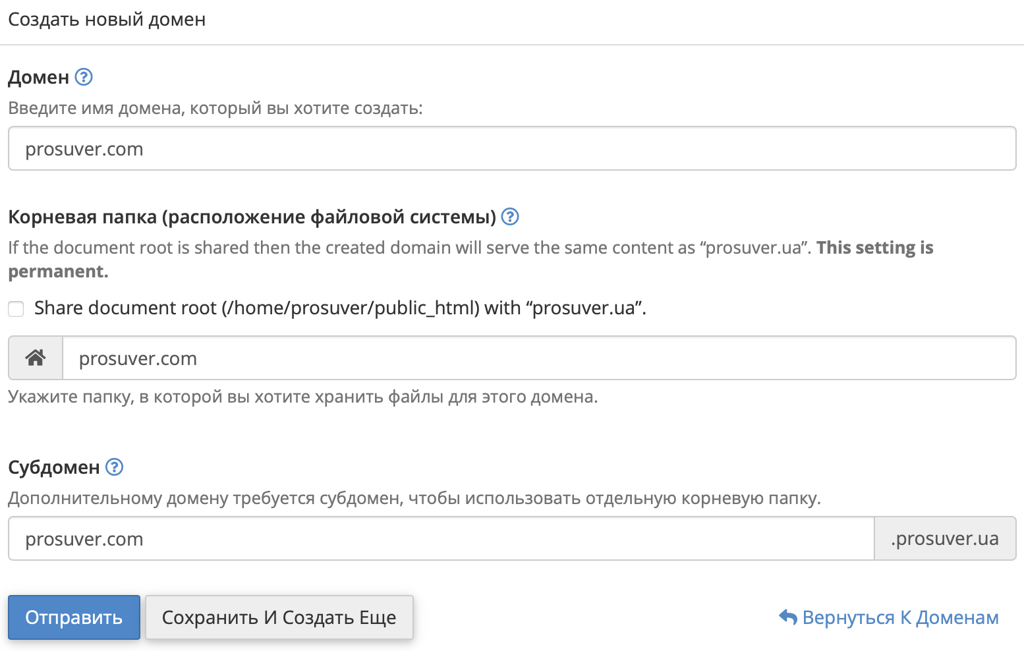The width and height of the screenshot is (1024, 651).
Task: Click the home icon beside document root field
Action: pos(35,358)
